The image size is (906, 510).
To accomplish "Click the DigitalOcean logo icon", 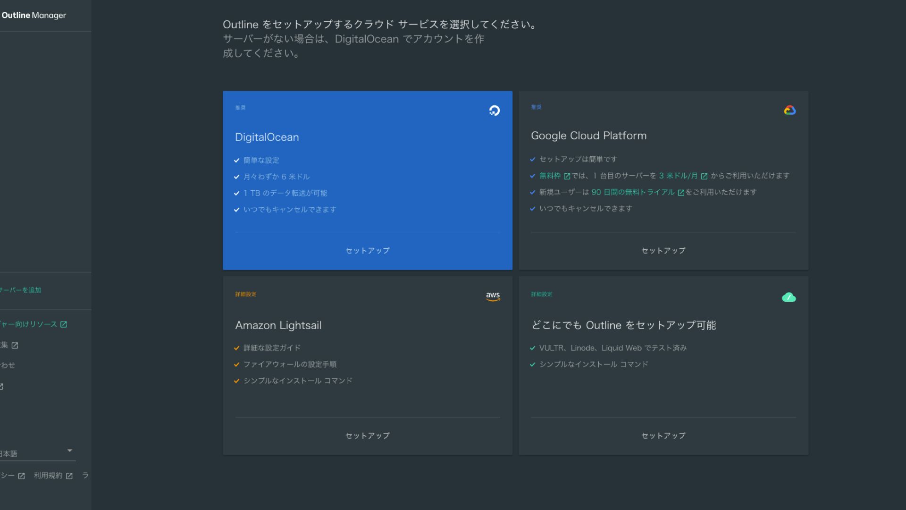I will pyautogui.click(x=494, y=110).
